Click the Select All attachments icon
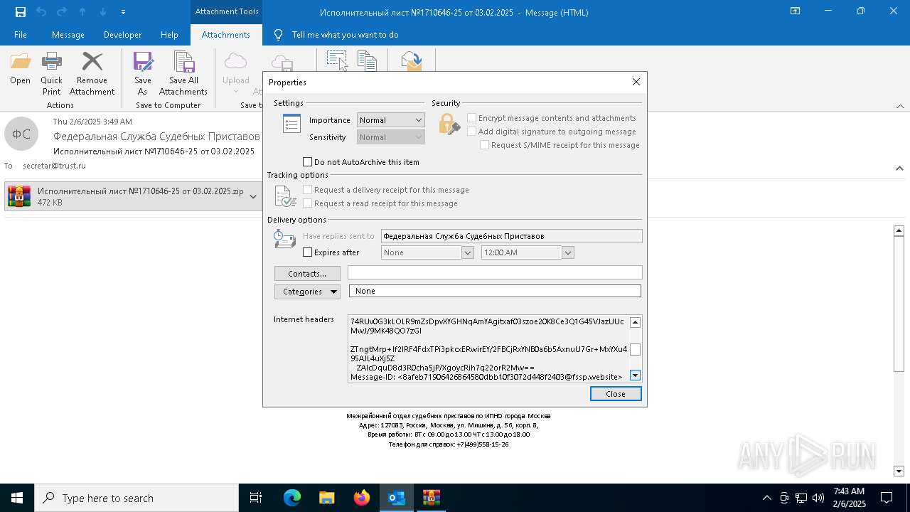Viewport: 910px width, 512px height. pos(337,60)
